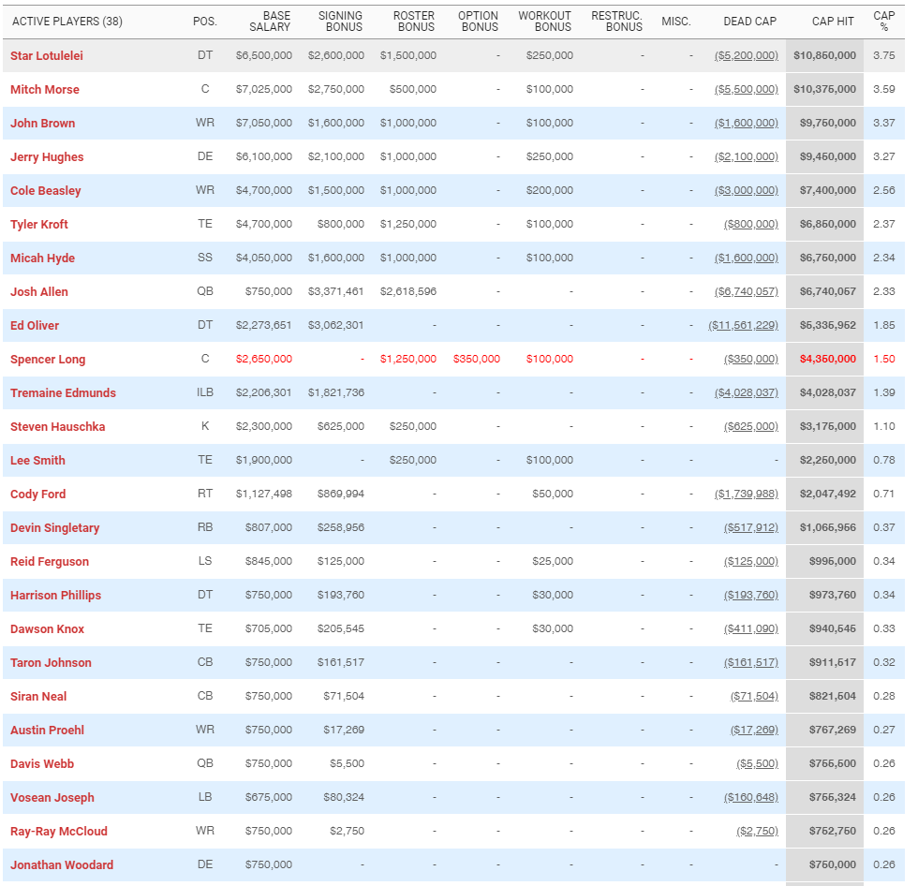
Task: Open Ed Oliver's ($11,561,229) dead cap link
Action: click(744, 325)
